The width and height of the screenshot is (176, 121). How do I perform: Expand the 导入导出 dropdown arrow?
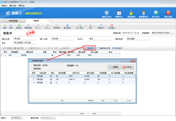click(x=85, y=26)
